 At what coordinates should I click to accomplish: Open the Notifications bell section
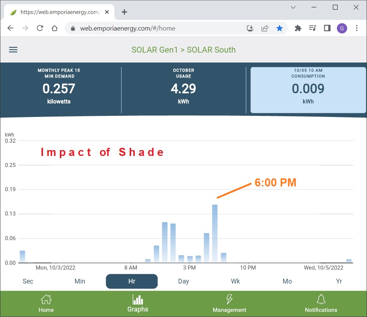321,303
